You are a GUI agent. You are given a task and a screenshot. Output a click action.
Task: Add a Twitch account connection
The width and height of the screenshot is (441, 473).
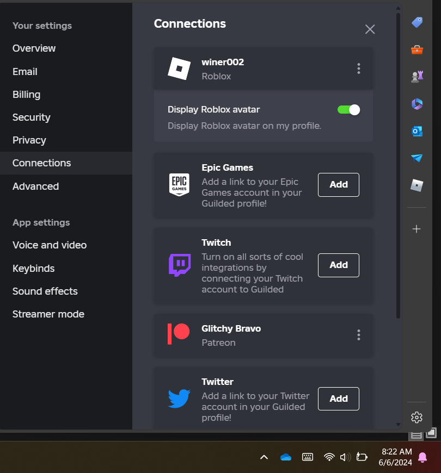338,265
